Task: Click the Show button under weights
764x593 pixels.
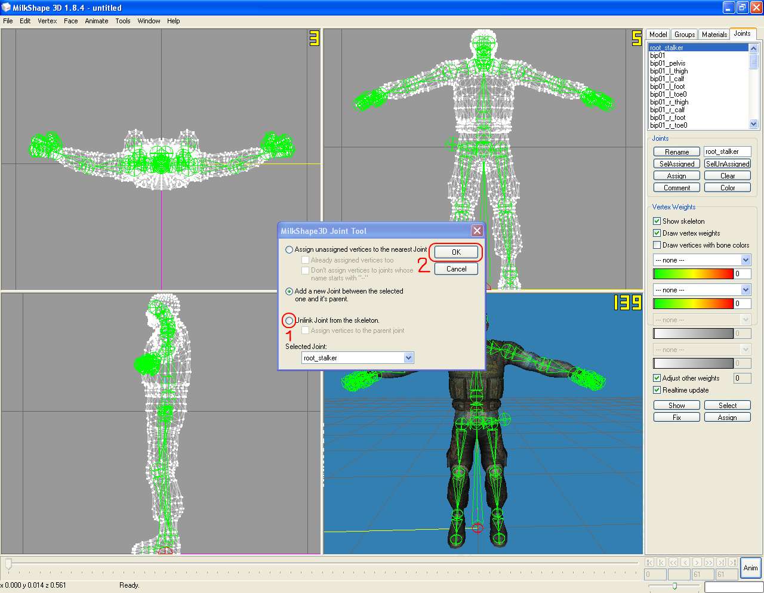Action: pos(677,406)
